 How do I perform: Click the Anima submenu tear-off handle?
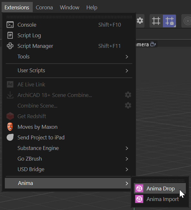point(160,181)
